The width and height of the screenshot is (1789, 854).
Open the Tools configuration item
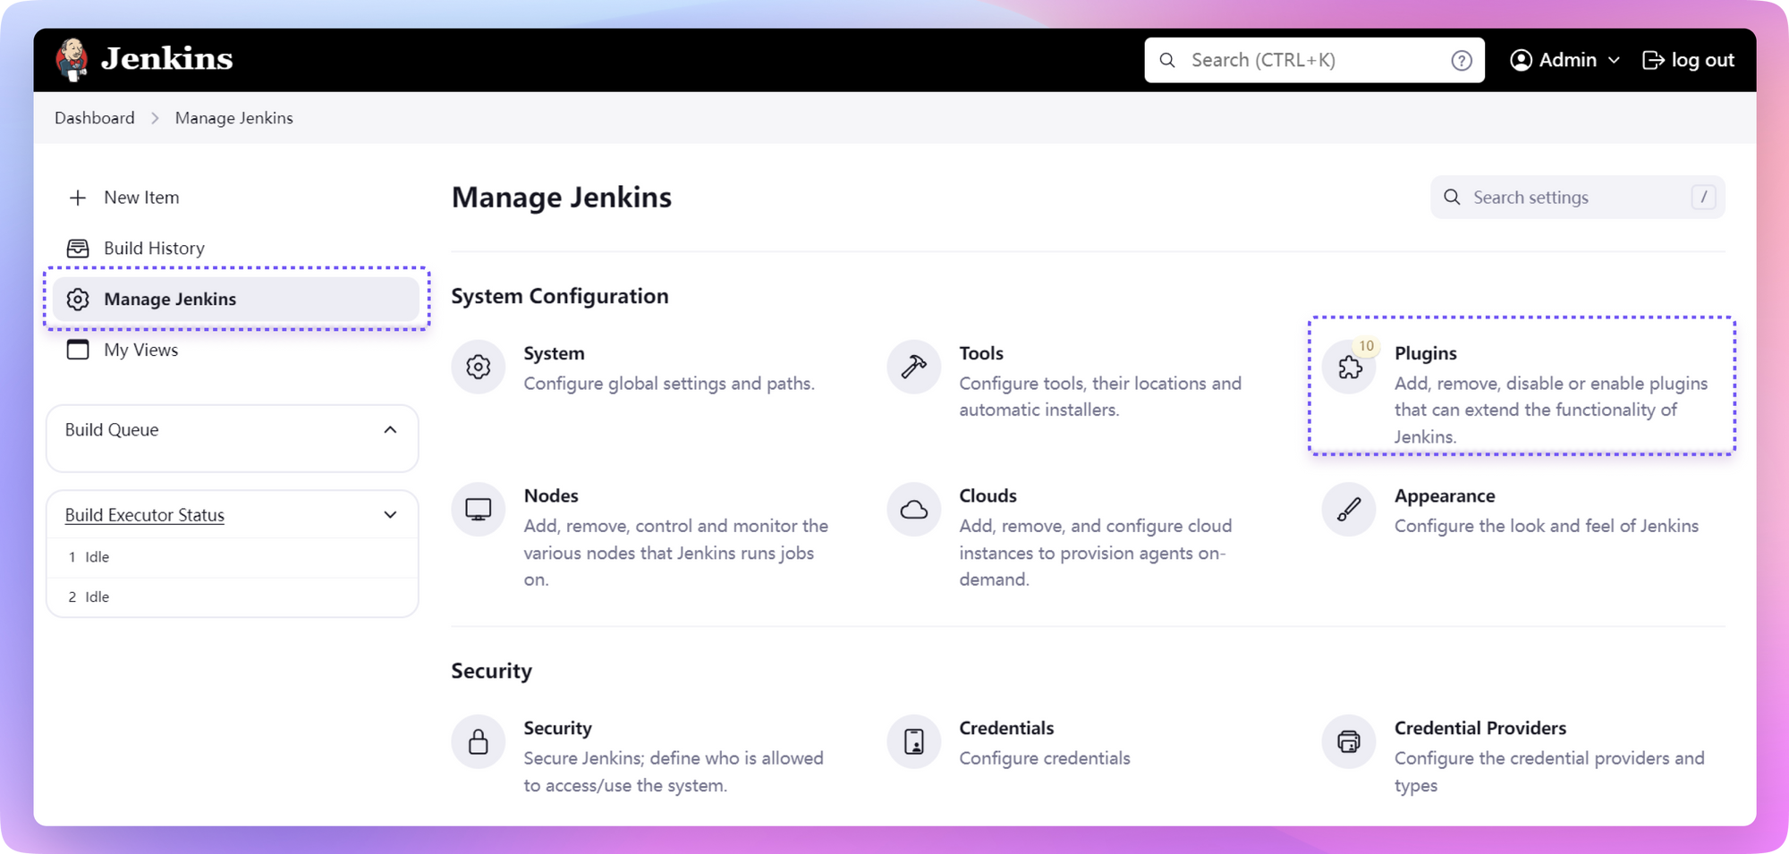1066,381
